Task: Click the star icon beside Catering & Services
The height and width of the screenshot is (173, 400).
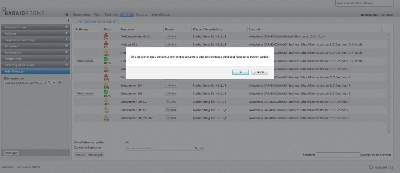Action: click(x=66, y=65)
